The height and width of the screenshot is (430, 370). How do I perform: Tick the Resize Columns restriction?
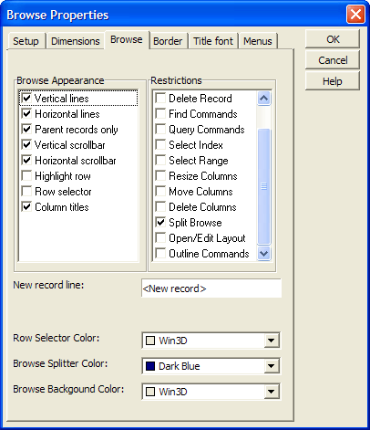[160, 176]
